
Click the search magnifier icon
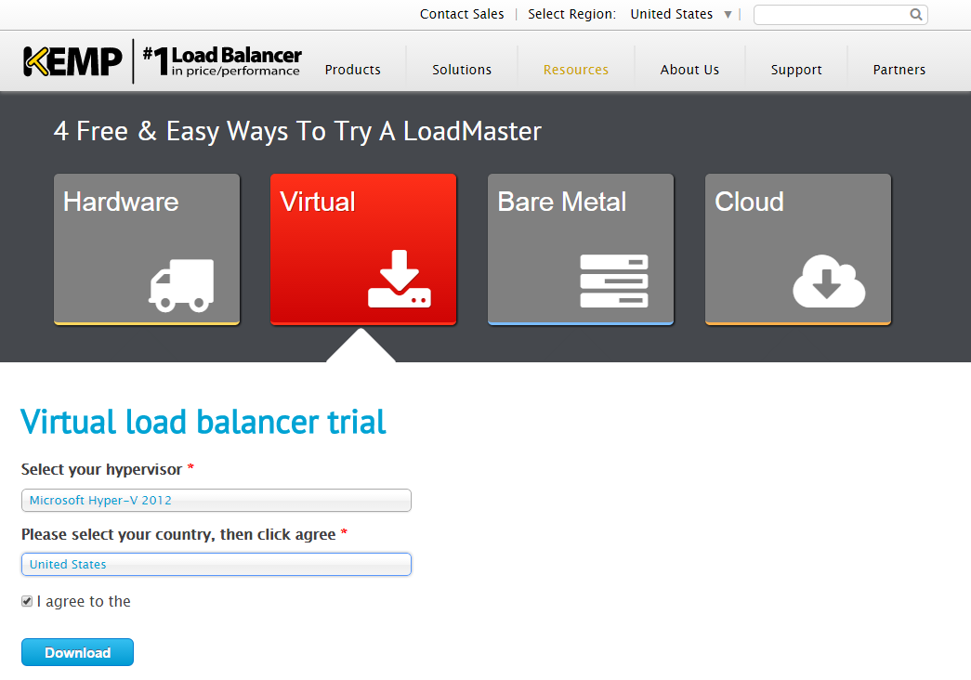pyautogui.click(x=916, y=14)
